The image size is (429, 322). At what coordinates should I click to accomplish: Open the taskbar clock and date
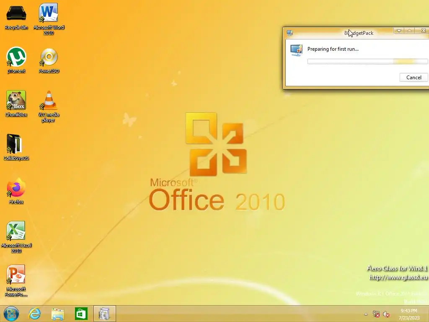pyautogui.click(x=409, y=314)
